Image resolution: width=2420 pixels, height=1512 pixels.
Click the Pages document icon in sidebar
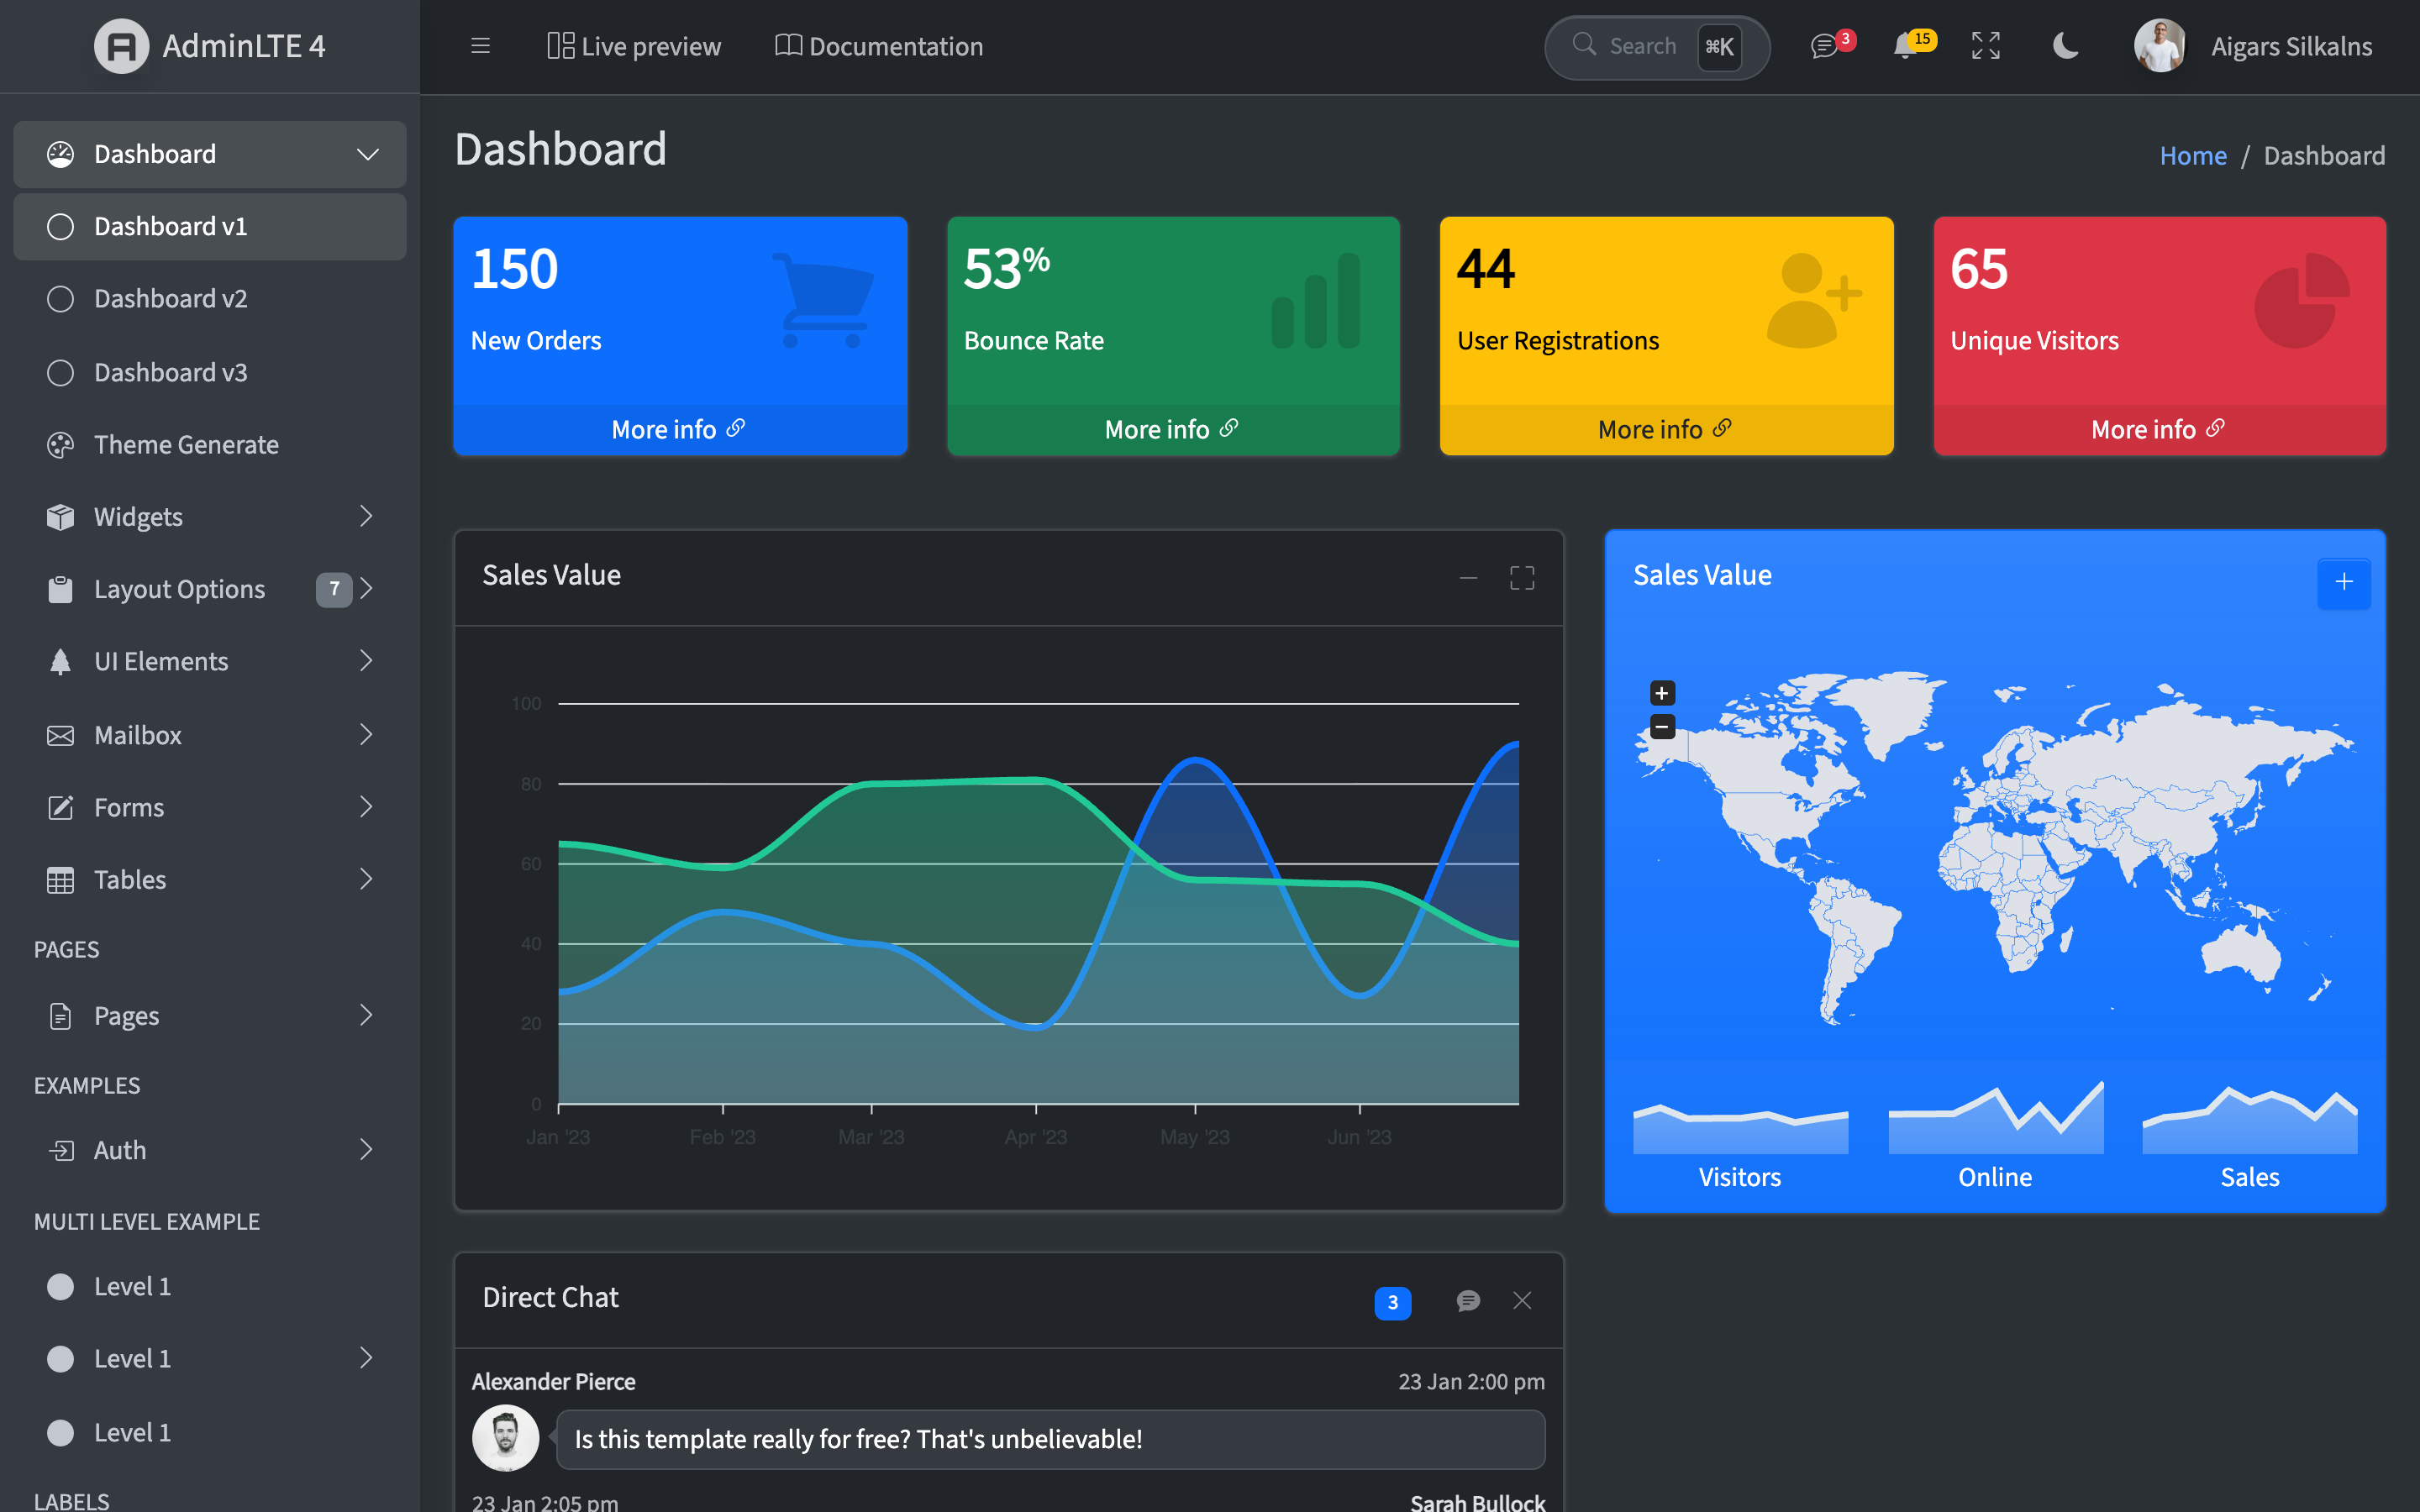pos(61,1016)
